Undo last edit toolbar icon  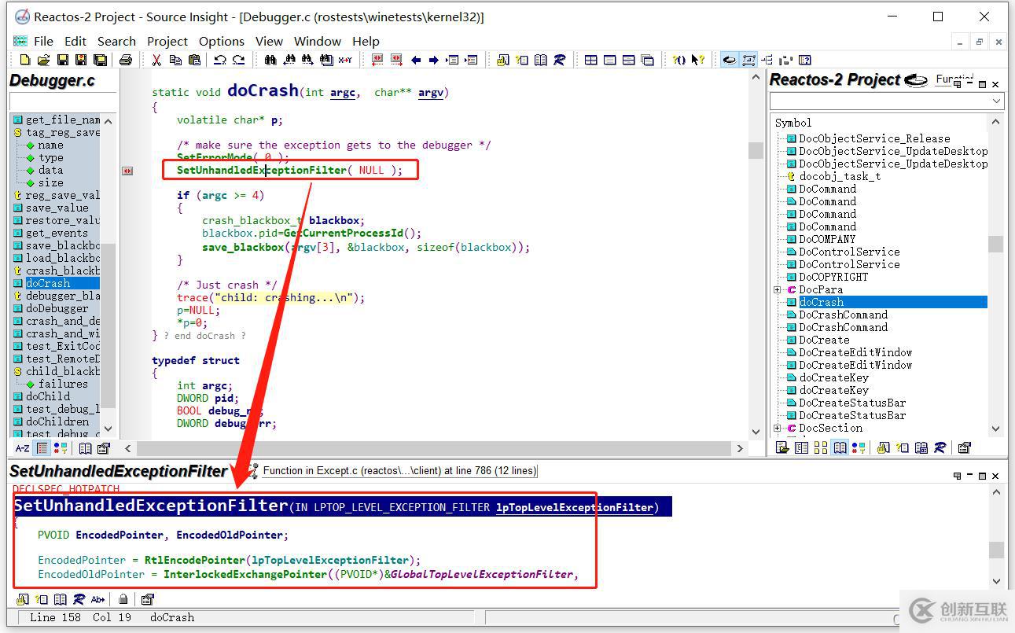pos(219,60)
